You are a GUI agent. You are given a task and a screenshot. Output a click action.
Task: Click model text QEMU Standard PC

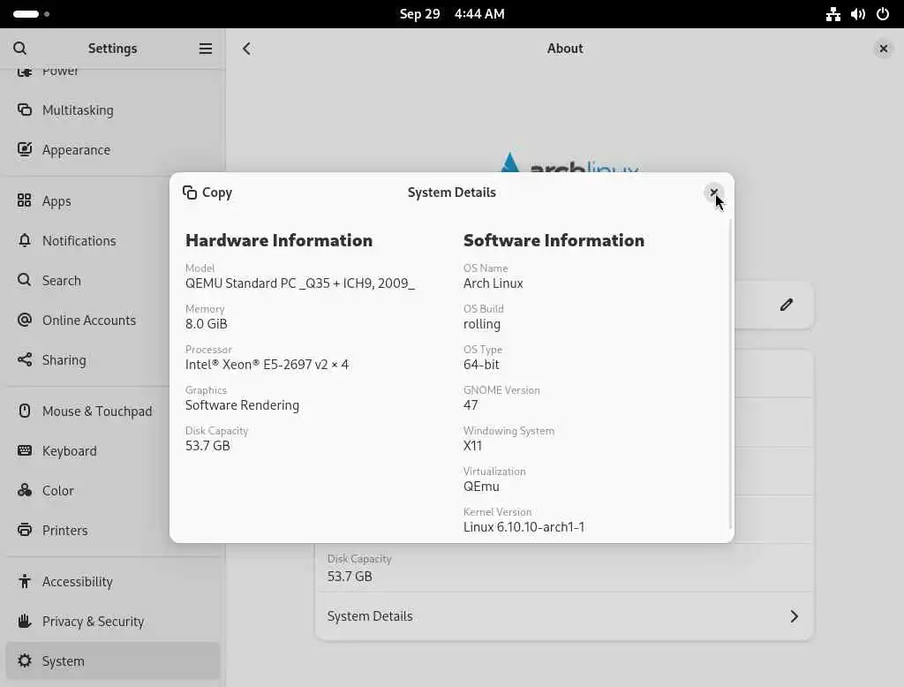point(300,283)
